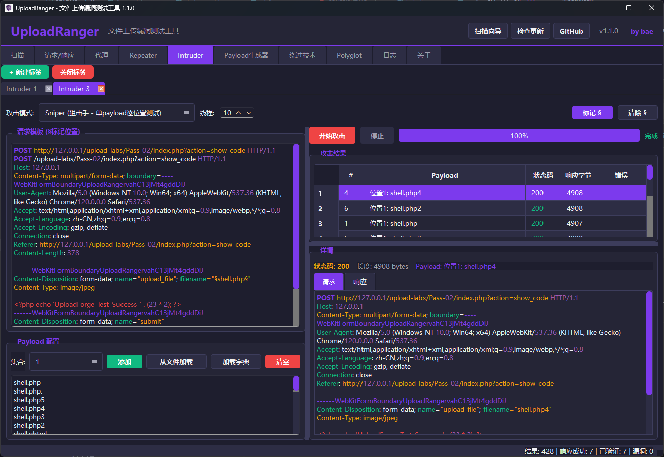Click the 错误 column header
This screenshot has height=457, width=664.
621,175
